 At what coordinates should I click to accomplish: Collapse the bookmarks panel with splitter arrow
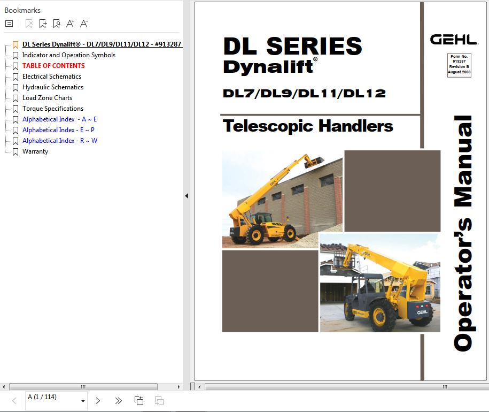[187, 196]
